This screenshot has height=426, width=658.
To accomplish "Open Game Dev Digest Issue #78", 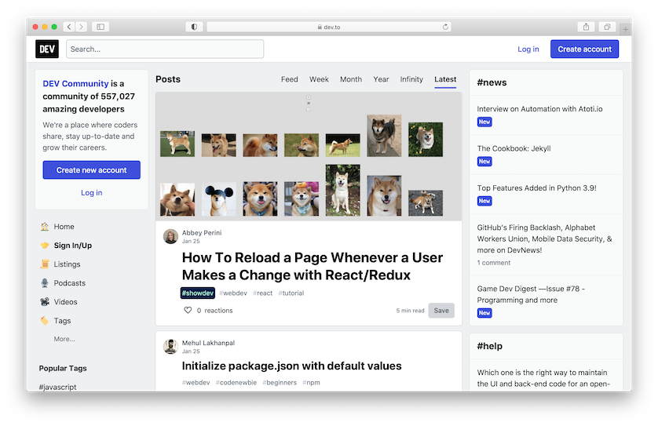I will [531, 294].
